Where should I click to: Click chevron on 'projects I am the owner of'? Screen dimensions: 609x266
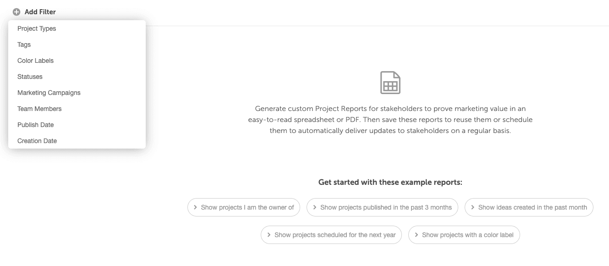pos(196,207)
